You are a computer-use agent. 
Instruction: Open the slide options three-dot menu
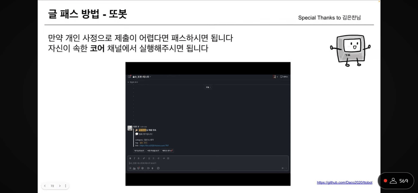click(x=65, y=186)
